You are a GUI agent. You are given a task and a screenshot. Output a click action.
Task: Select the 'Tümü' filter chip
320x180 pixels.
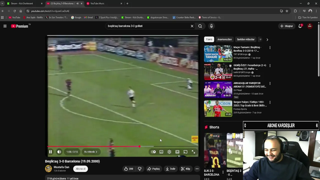pyautogui.click(x=209, y=39)
